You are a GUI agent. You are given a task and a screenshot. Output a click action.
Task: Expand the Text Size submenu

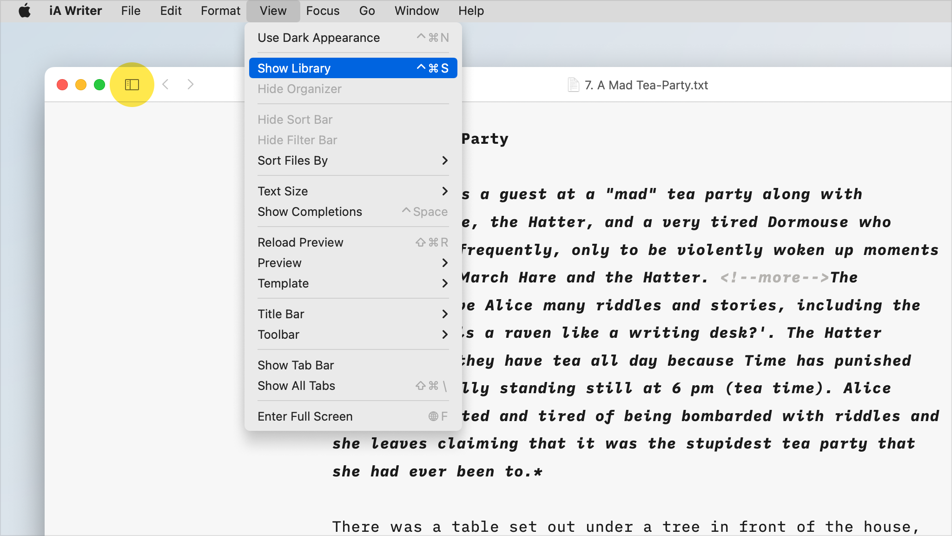(x=353, y=191)
